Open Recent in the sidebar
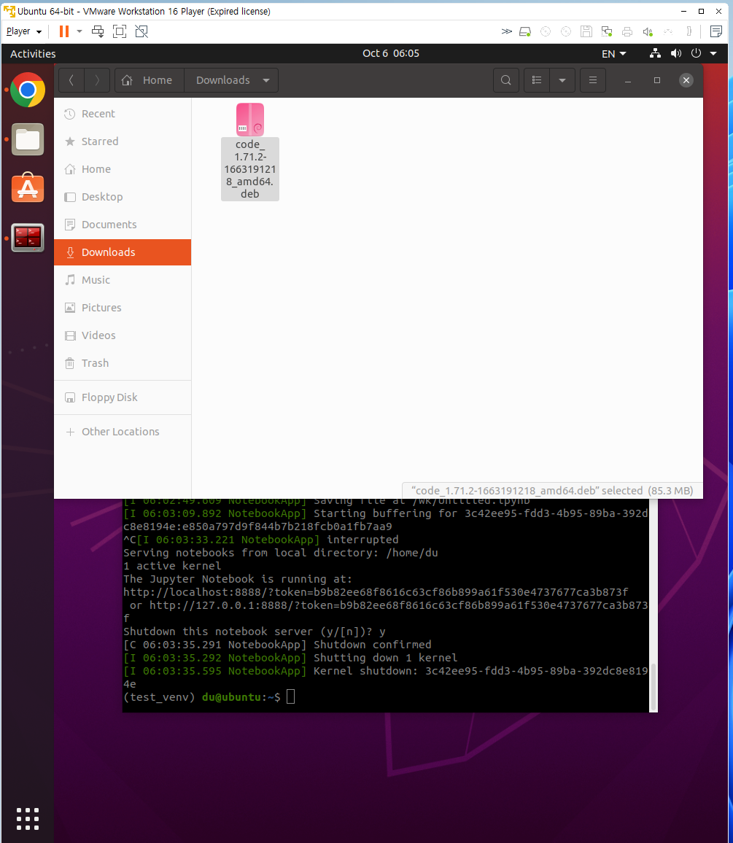The width and height of the screenshot is (733, 843). pyautogui.click(x=123, y=114)
